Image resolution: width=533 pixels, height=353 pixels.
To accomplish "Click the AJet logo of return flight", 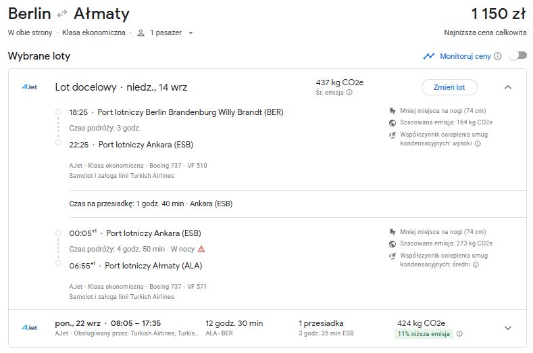I will tap(30, 328).
